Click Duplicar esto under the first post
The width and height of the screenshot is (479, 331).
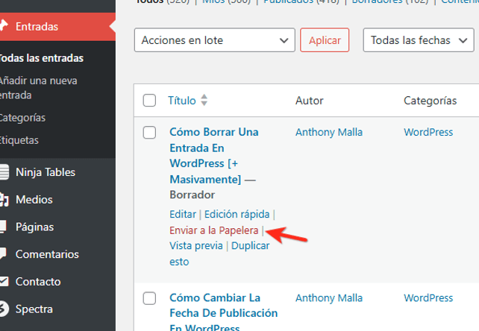point(219,253)
